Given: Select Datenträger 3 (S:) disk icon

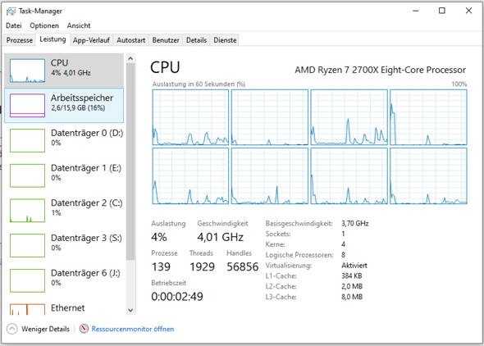Looking at the screenshot, I should pos(27,245).
